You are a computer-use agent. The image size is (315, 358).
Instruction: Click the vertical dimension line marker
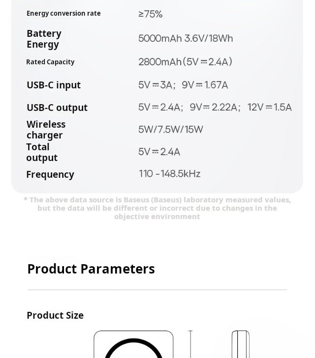(190, 345)
